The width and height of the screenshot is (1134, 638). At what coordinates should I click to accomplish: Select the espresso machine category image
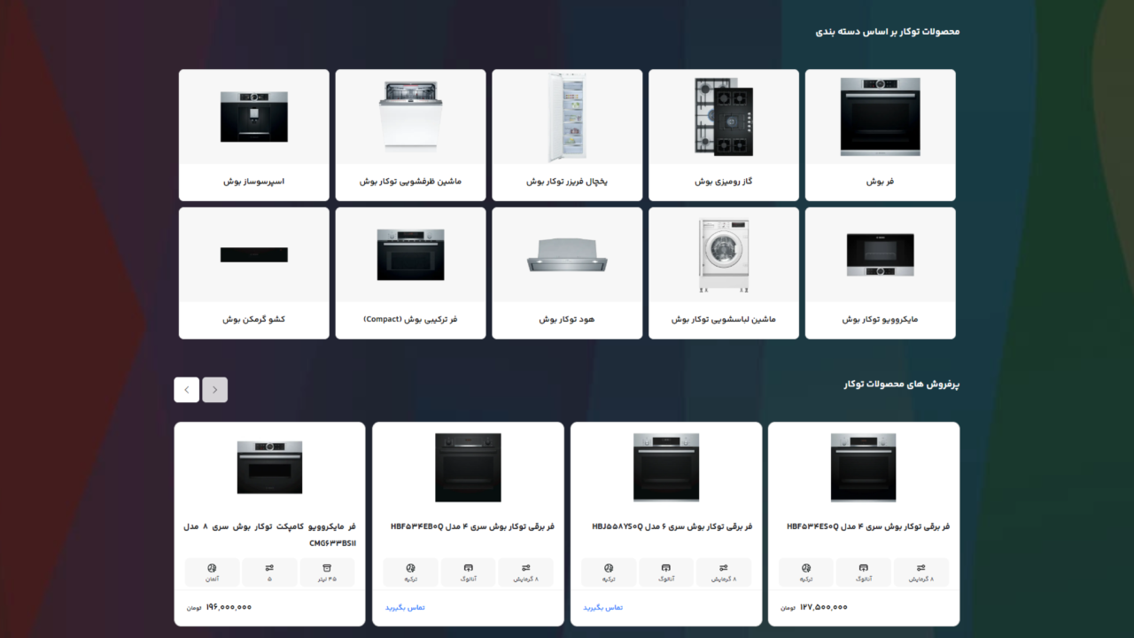pos(254,117)
